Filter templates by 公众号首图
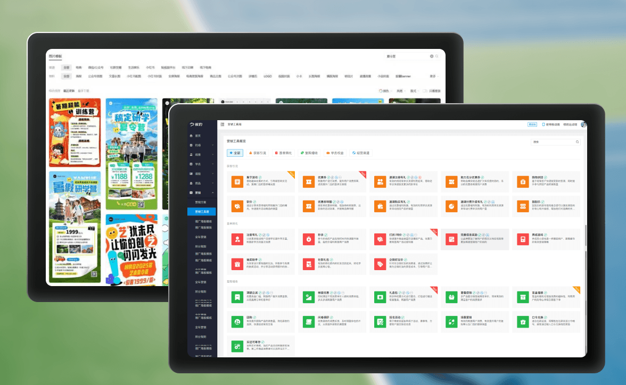 [x=95, y=76]
